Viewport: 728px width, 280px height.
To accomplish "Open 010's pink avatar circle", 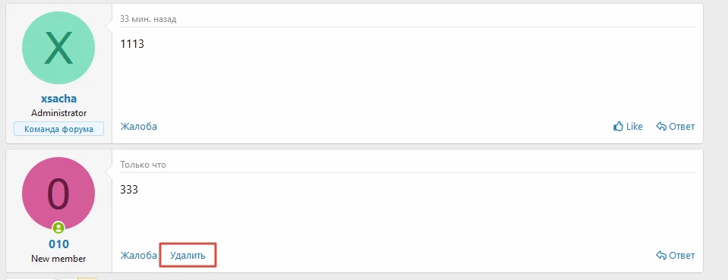I will click(x=58, y=193).
